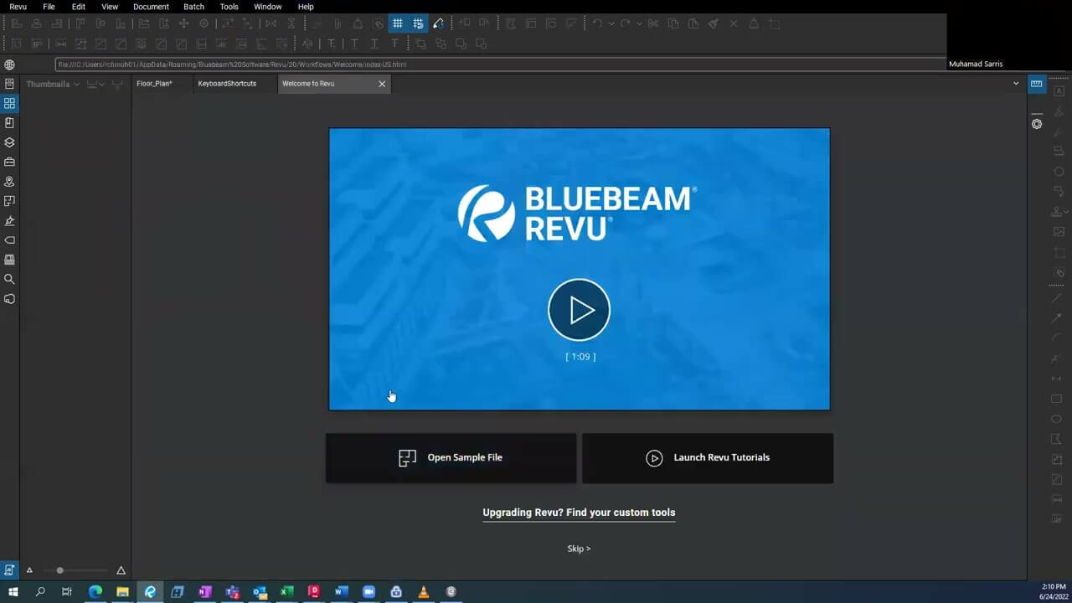Open the Links panel icon

click(x=9, y=240)
